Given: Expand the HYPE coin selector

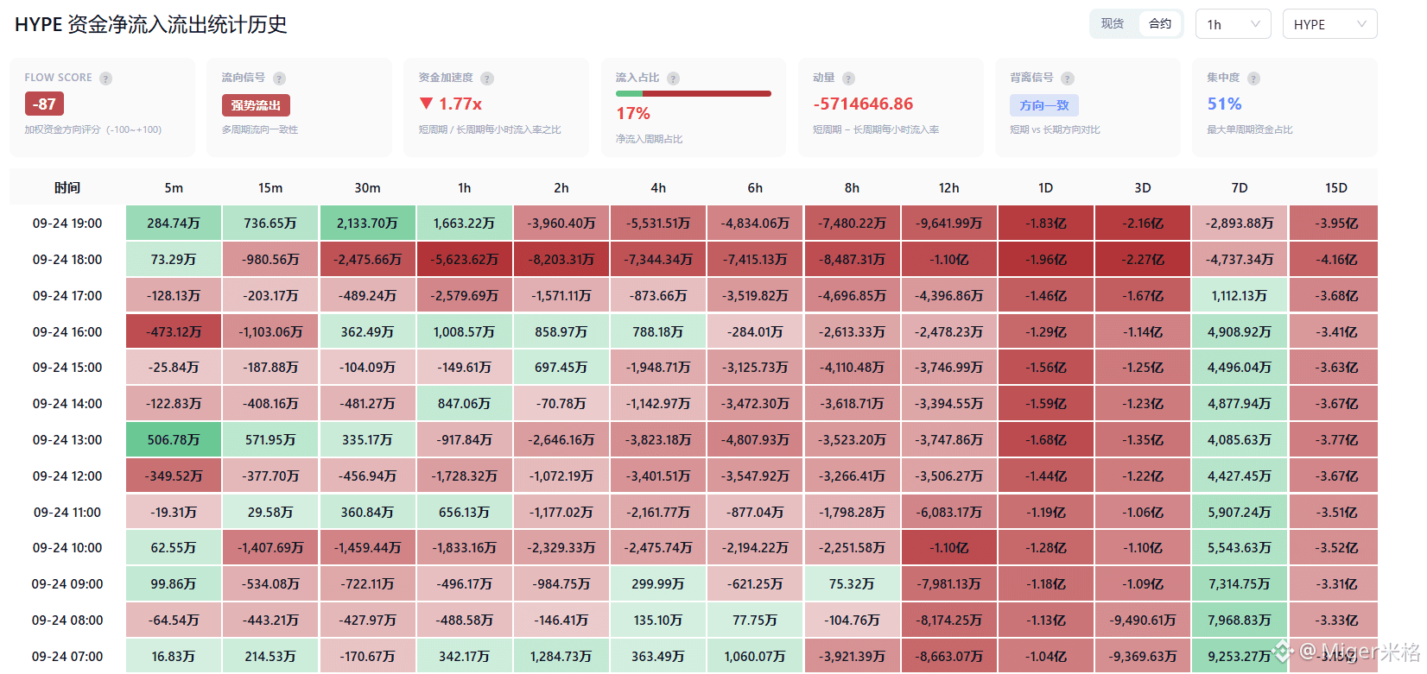Looking at the screenshot, I should pos(1329,24).
